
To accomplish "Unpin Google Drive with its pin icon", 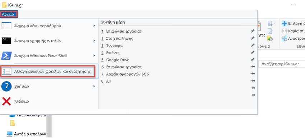I will click(253, 60).
